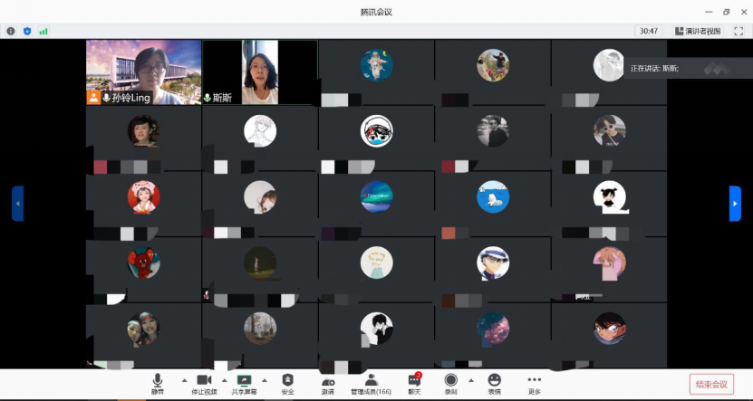Switch to Speaker View layout
The width and height of the screenshot is (753, 401).
tap(697, 31)
